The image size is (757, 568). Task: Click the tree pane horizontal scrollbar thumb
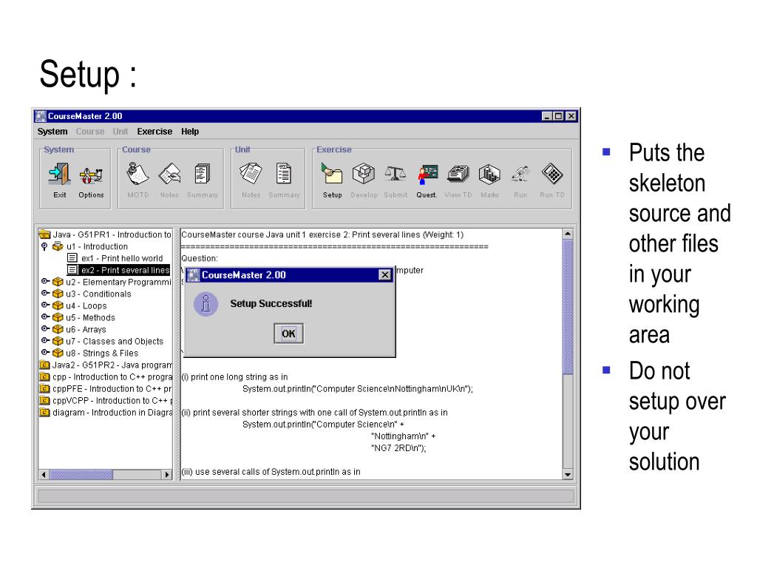81,475
